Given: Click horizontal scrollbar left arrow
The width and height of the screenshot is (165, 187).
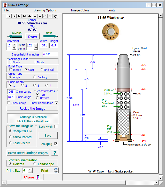Looking at the screenshot, I should [4, 183].
